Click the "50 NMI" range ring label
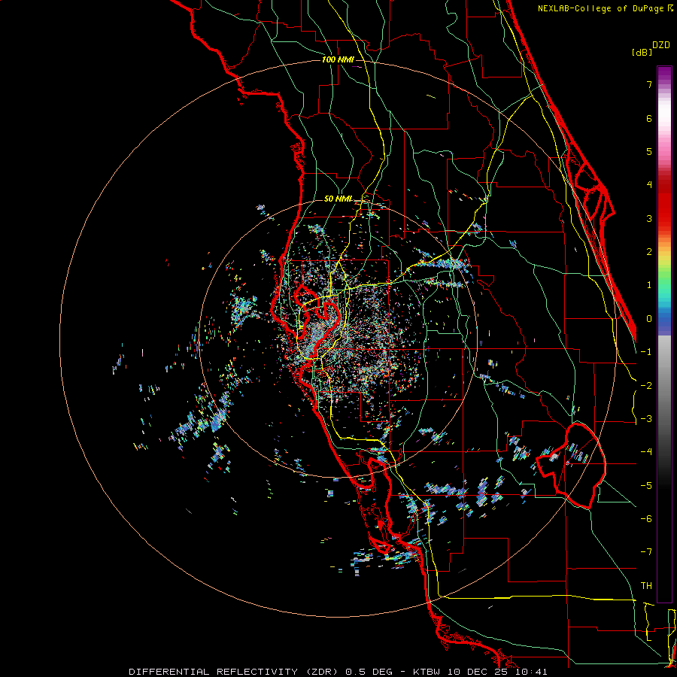Viewport: 677px width, 677px height. pos(338,199)
